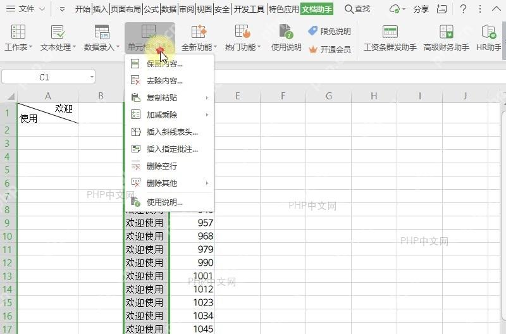Open the 删除其他 submenu
The height and width of the screenshot is (334, 506).
tap(170, 183)
